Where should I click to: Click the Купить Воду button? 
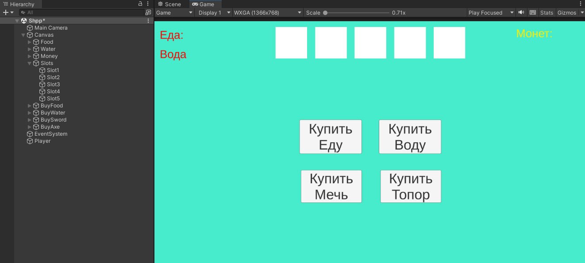(x=410, y=137)
